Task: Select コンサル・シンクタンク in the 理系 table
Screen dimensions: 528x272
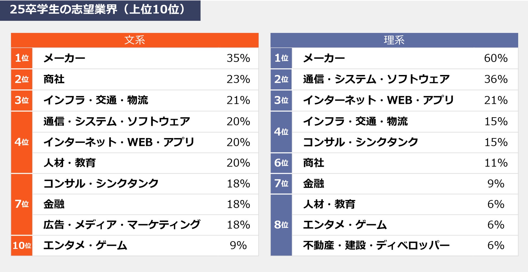Action: click(360, 142)
